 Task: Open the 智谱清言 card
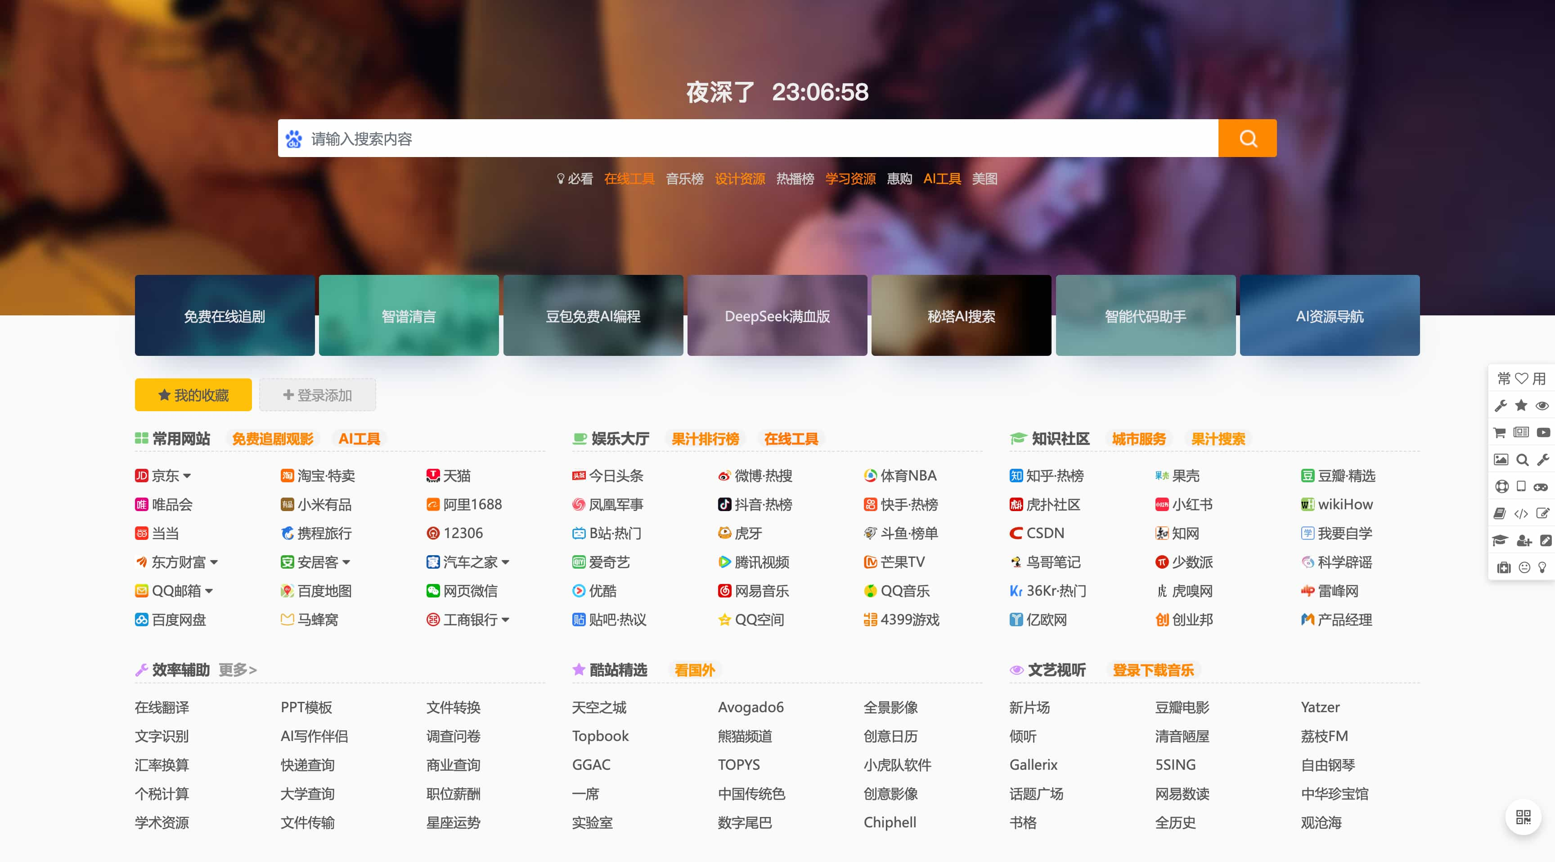tap(409, 315)
